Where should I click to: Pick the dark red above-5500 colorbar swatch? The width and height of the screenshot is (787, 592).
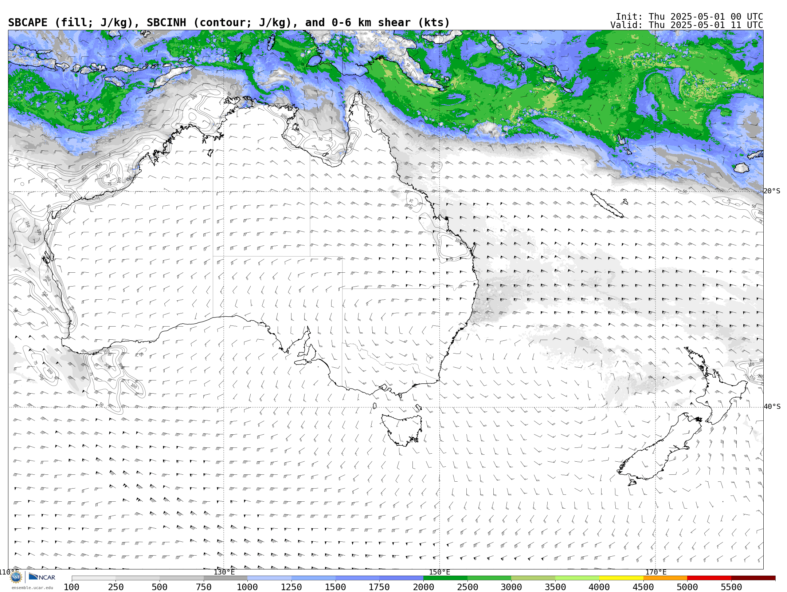[x=753, y=578]
